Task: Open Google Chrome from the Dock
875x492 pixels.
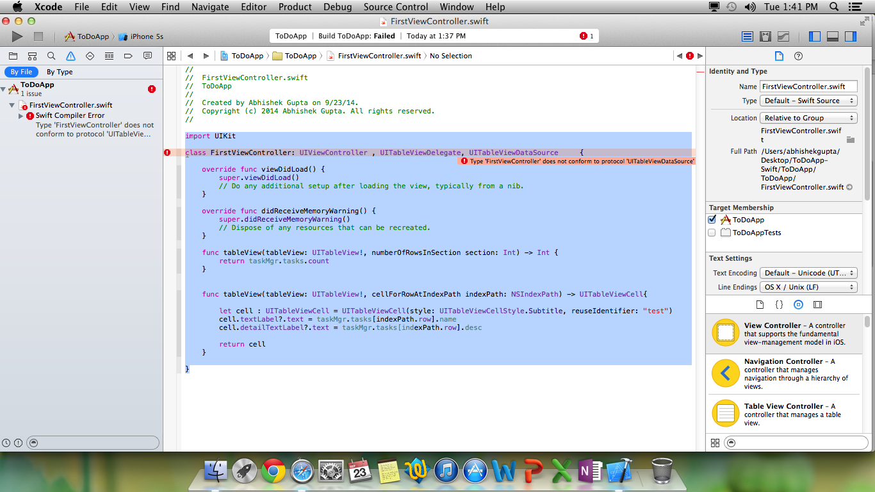Action: coord(273,471)
